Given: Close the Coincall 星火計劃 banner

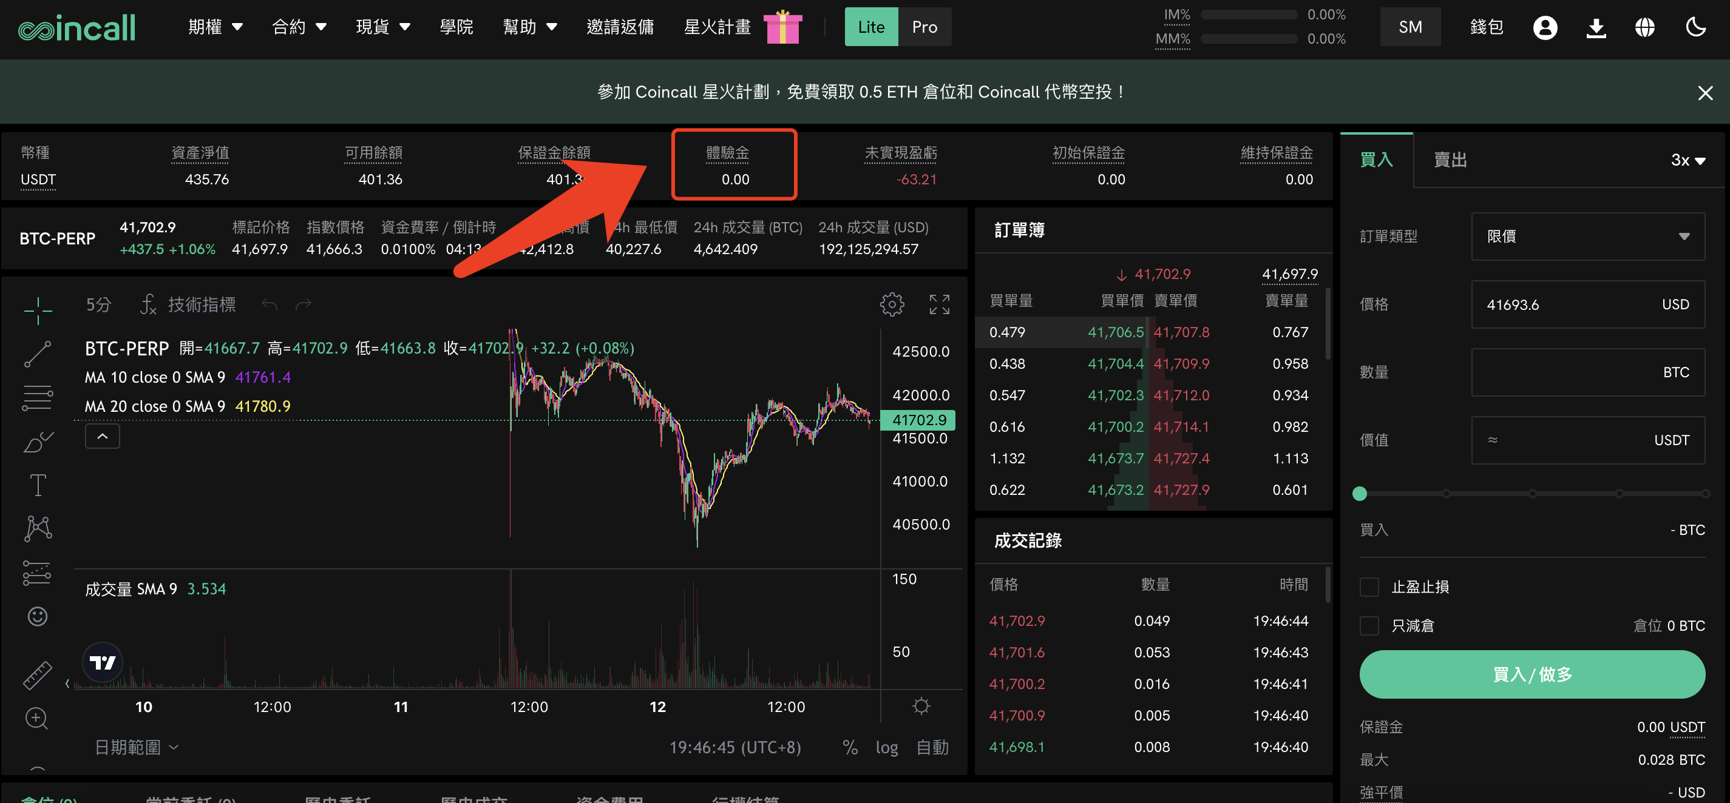Looking at the screenshot, I should click(1705, 93).
